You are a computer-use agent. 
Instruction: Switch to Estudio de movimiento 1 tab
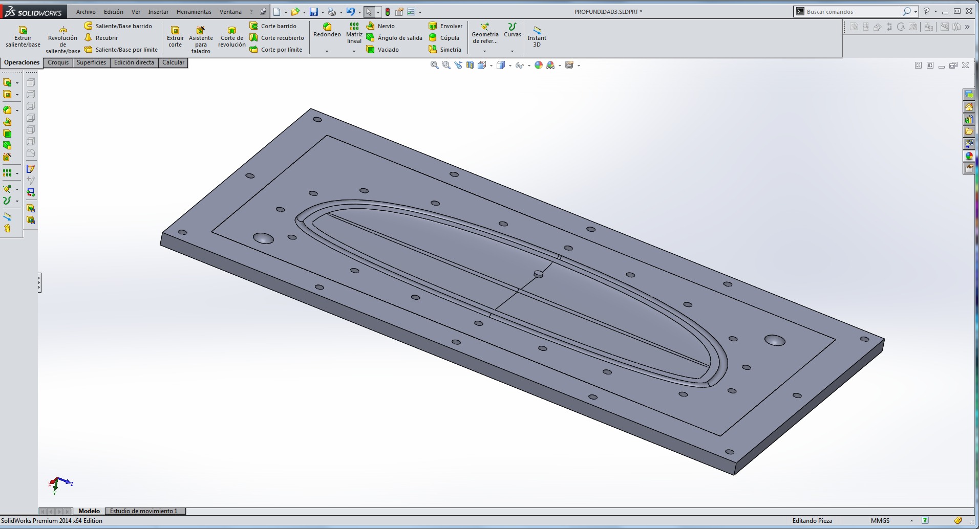tap(144, 511)
